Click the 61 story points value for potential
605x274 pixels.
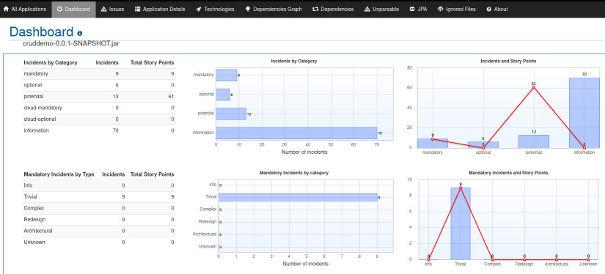(171, 97)
